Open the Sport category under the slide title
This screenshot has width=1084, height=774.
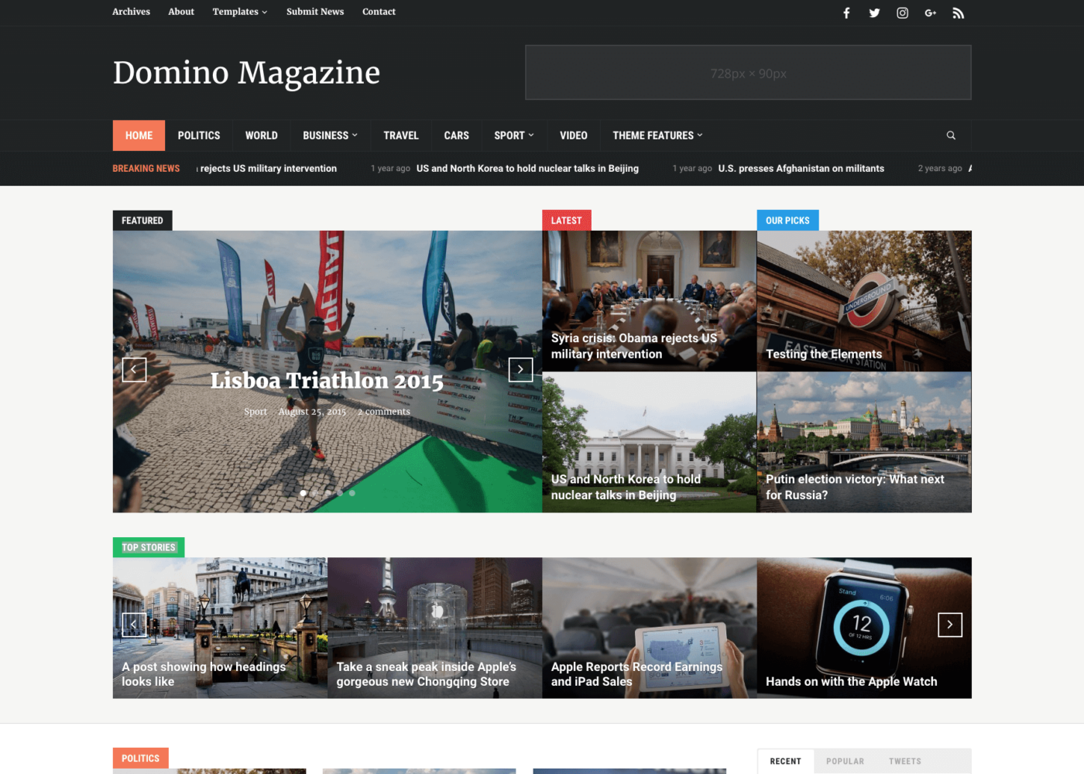(256, 411)
